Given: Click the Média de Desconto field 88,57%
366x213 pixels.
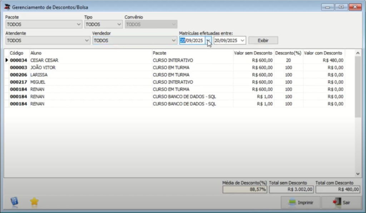Looking at the screenshot, I should click(x=244, y=189).
